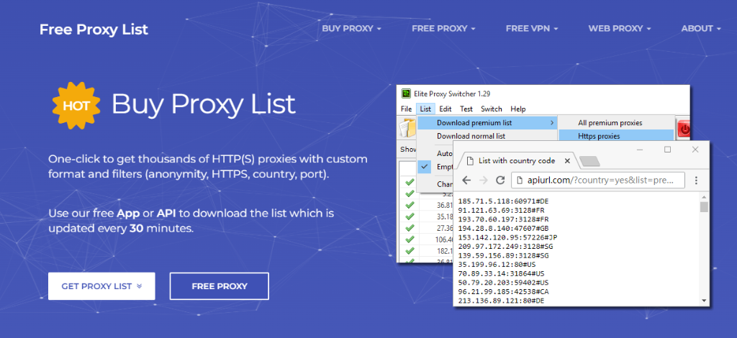Click proxy entry 194.28.8.140:47607#GB
This screenshot has height=338, width=737.
pyautogui.click(x=503, y=228)
